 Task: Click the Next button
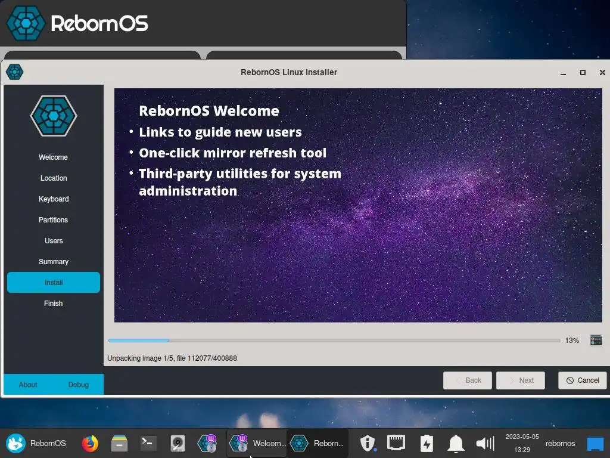(x=521, y=380)
